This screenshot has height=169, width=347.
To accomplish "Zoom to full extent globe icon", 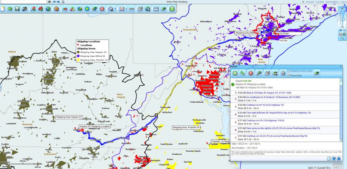I will click(x=344, y=34).
